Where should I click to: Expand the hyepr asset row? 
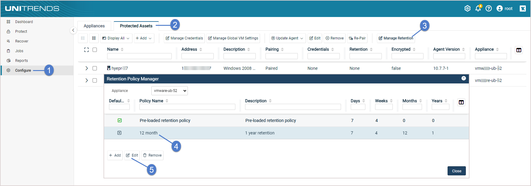point(86,68)
